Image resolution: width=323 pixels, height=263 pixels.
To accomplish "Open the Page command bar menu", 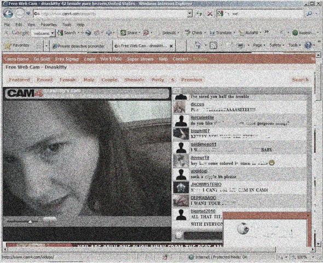I will (x=259, y=45).
